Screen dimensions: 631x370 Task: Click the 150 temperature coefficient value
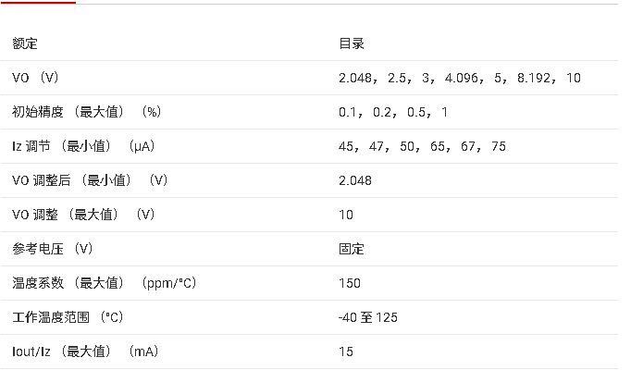click(350, 283)
